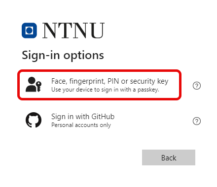Screen dimensions: 217x187
Task: Choose Sign in with GitHub
Action: tap(83, 117)
